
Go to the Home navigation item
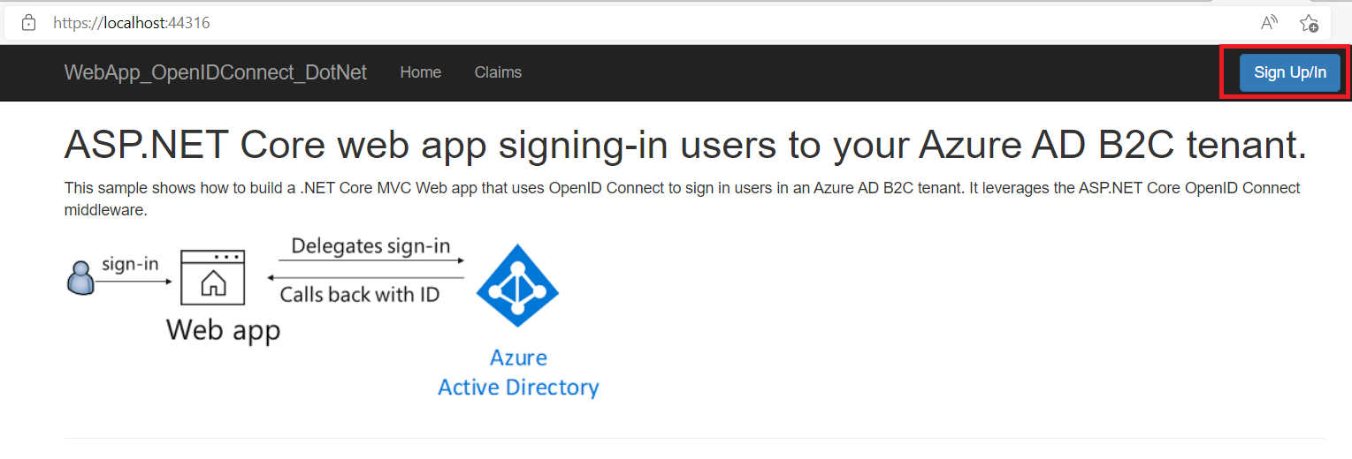(x=420, y=72)
